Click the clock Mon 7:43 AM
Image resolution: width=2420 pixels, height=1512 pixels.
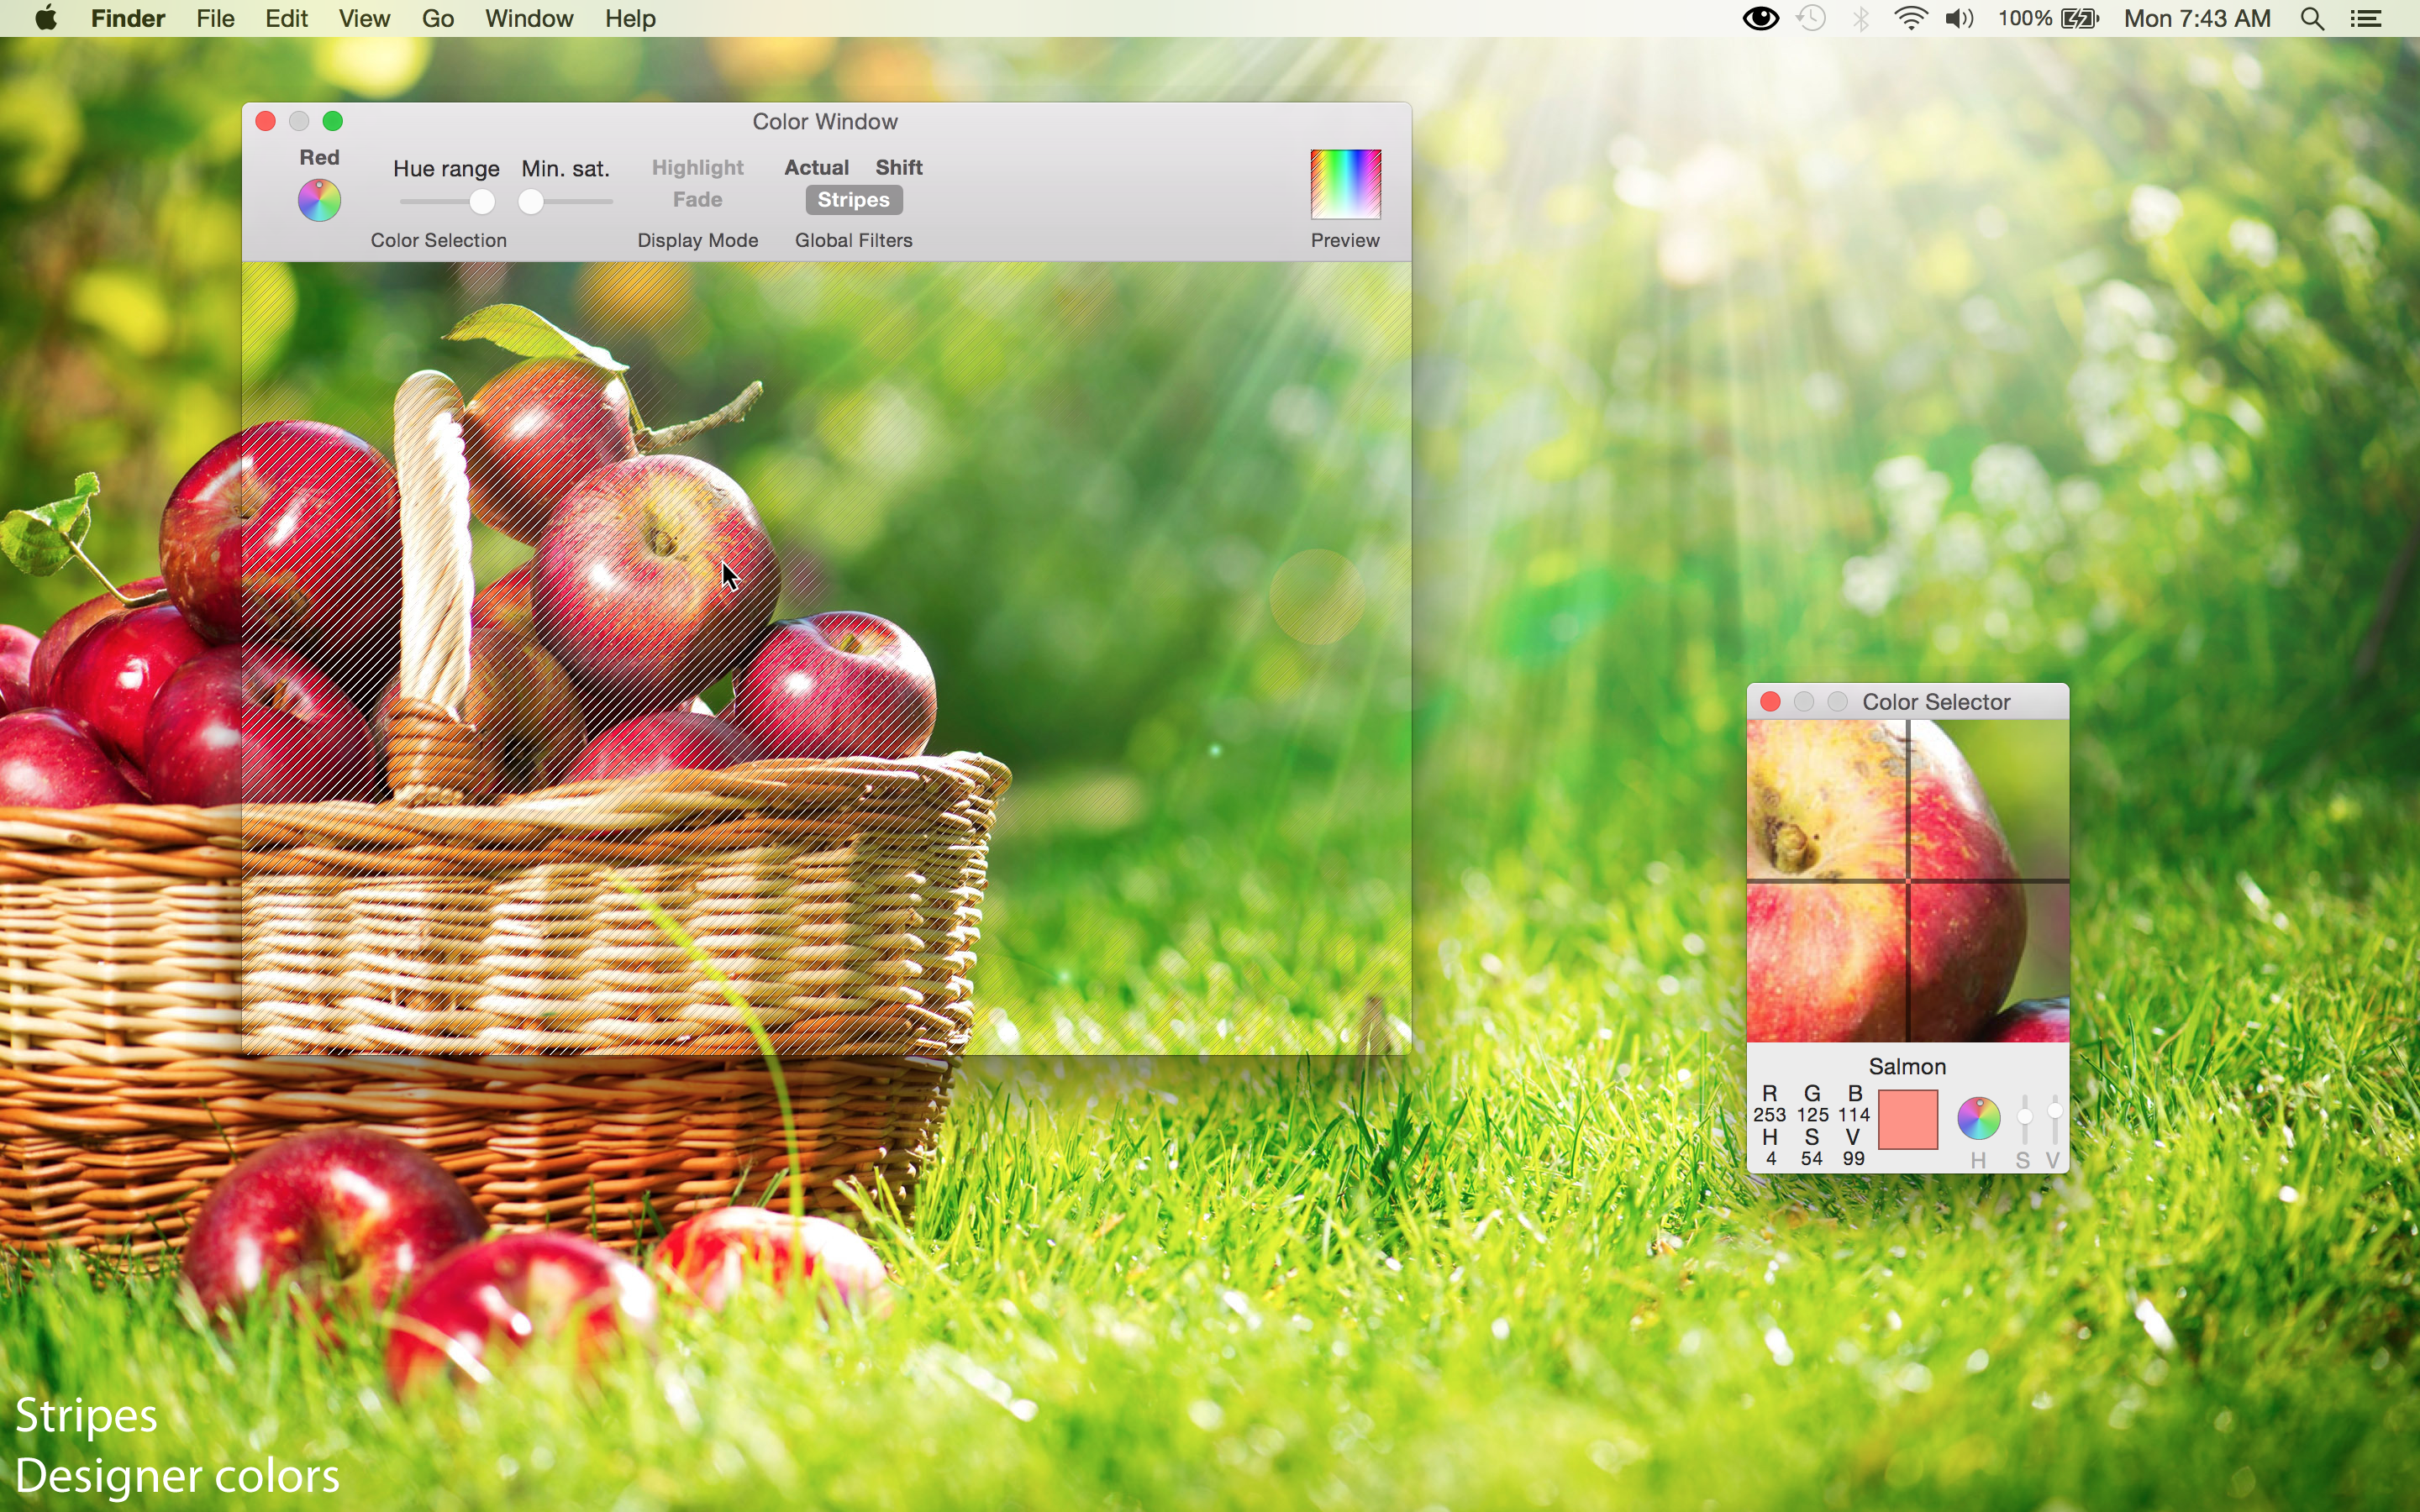[x=2197, y=18]
